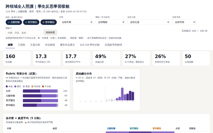Screen dimensions: 213x133
Task: Switch to the 三視角 tab
Action: point(21,45)
